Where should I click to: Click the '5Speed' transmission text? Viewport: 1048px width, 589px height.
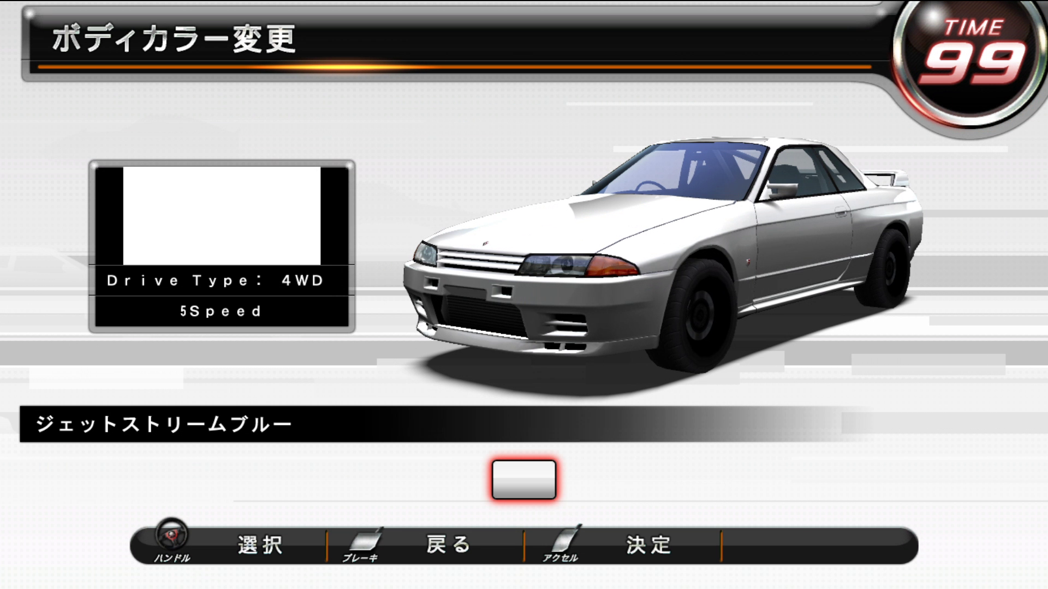[x=221, y=311]
